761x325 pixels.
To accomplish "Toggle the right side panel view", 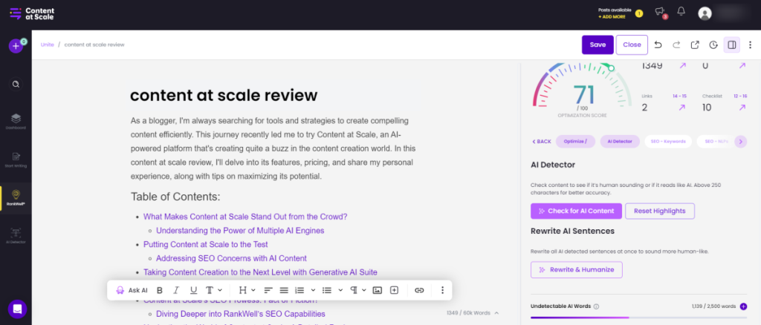I will pyautogui.click(x=732, y=45).
